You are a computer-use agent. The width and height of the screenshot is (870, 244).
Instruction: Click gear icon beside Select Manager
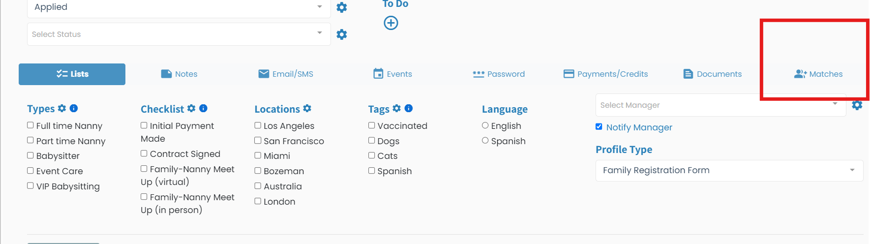[857, 105]
